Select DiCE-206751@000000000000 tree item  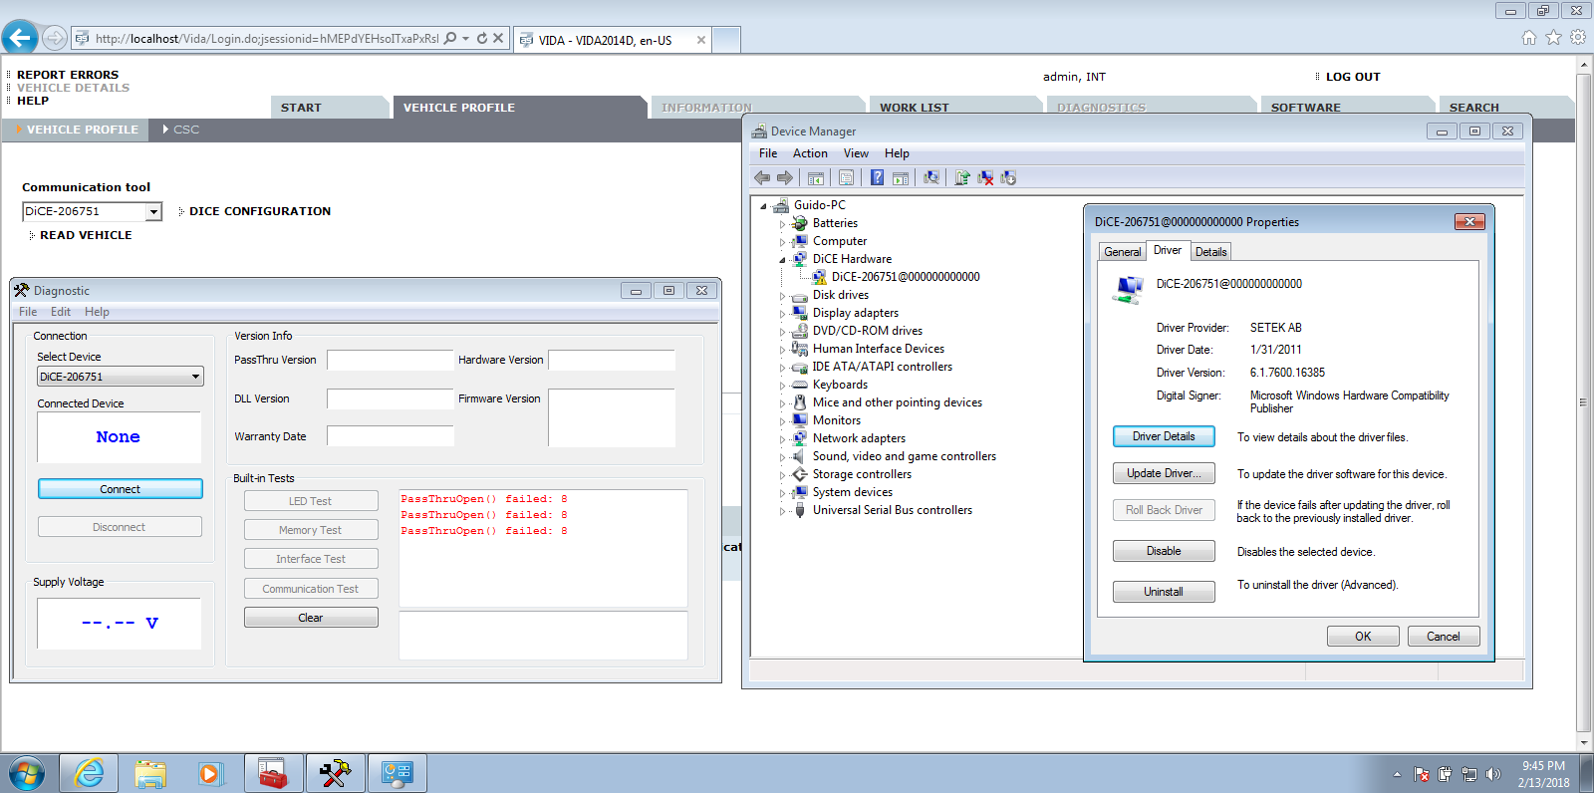906,277
